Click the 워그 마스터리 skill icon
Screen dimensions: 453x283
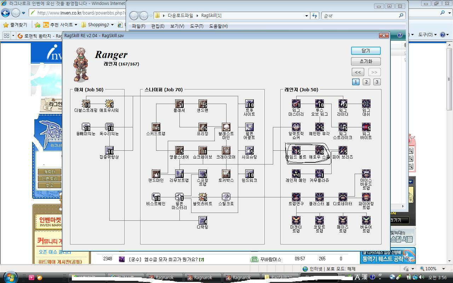pos(296,103)
